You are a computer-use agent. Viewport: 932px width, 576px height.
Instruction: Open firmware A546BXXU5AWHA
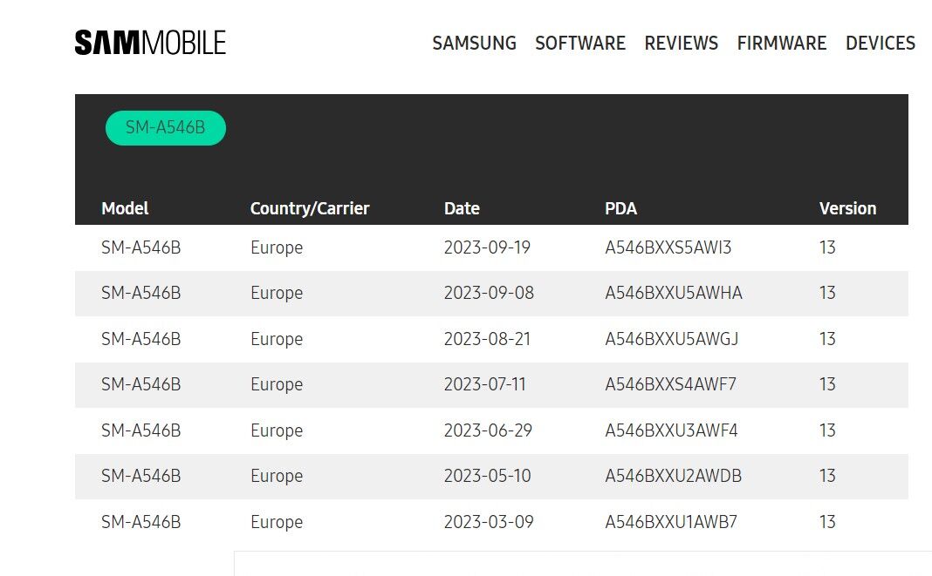tap(674, 293)
